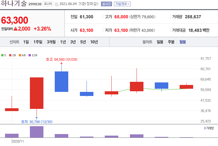Click the 최저 30,798 (12/30) label
The height and width of the screenshot is (146, 218).
tap(37, 122)
